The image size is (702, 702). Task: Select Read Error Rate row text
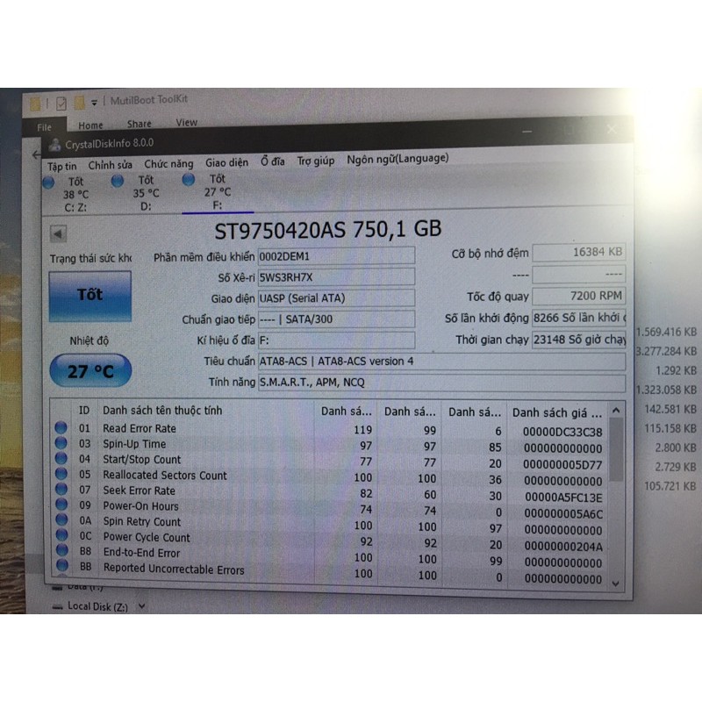click(x=140, y=428)
